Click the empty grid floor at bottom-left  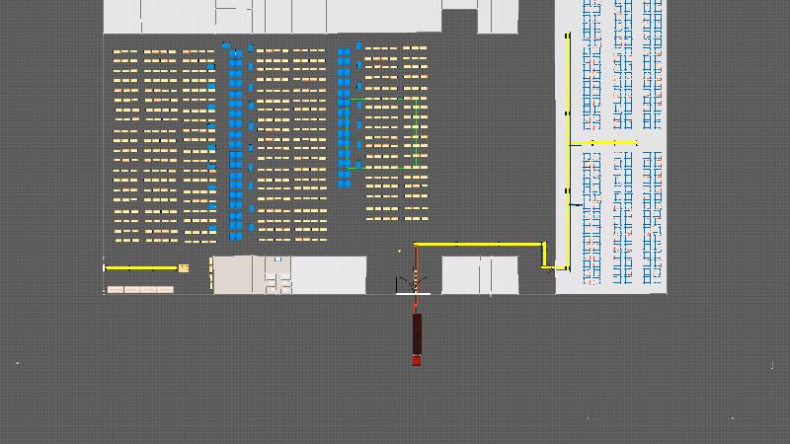[148, 375]
